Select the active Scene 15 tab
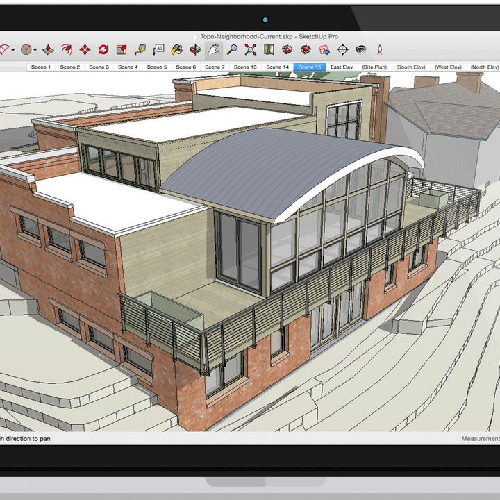Viewport: 500px width, 500px height. click(x=310, y=67)
